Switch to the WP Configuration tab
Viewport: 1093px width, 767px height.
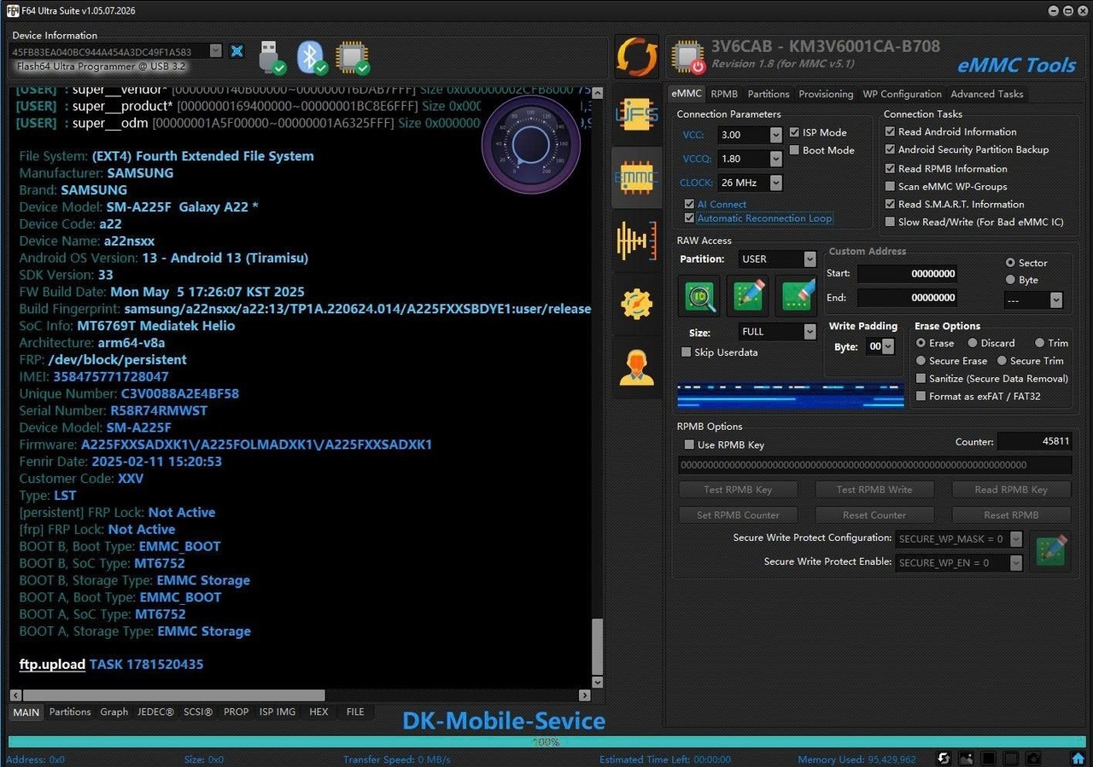[902, 94]
